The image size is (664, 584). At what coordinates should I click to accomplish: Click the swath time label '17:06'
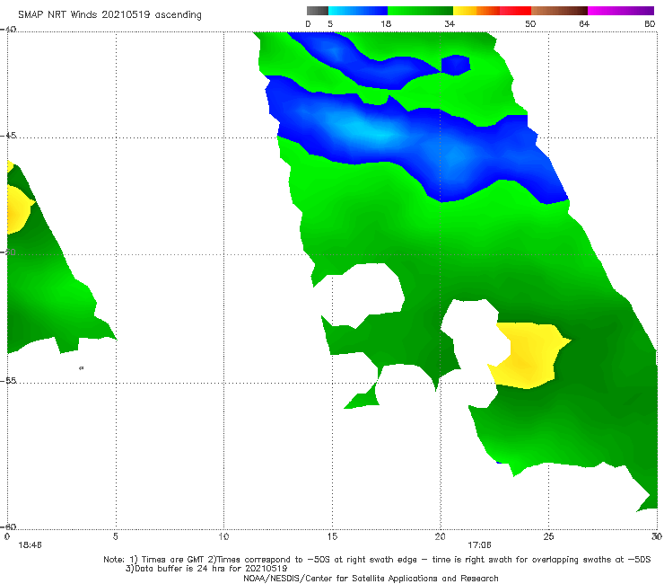pos(479,545)
